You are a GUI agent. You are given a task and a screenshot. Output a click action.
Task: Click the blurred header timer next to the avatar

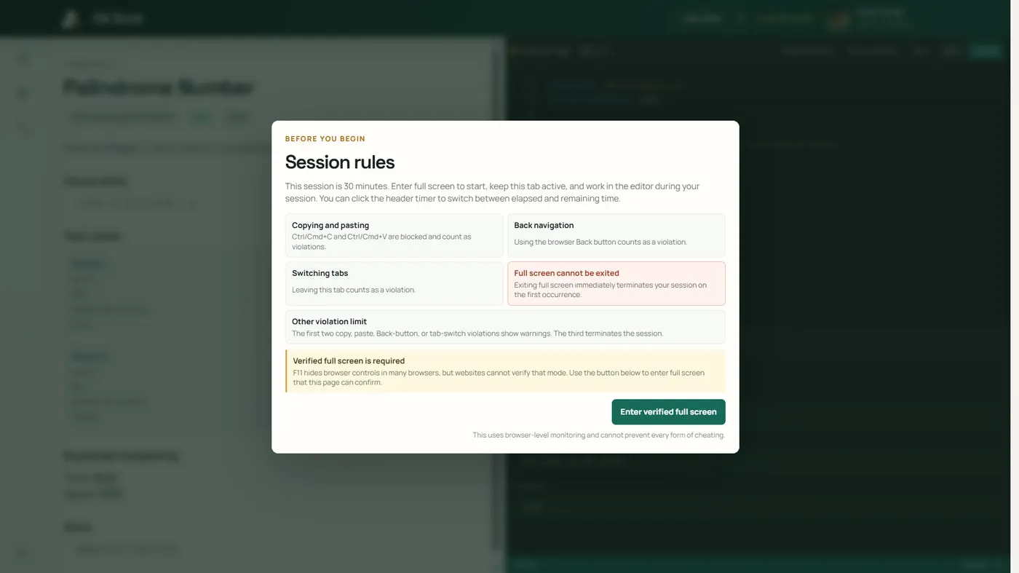coord(784,18)
